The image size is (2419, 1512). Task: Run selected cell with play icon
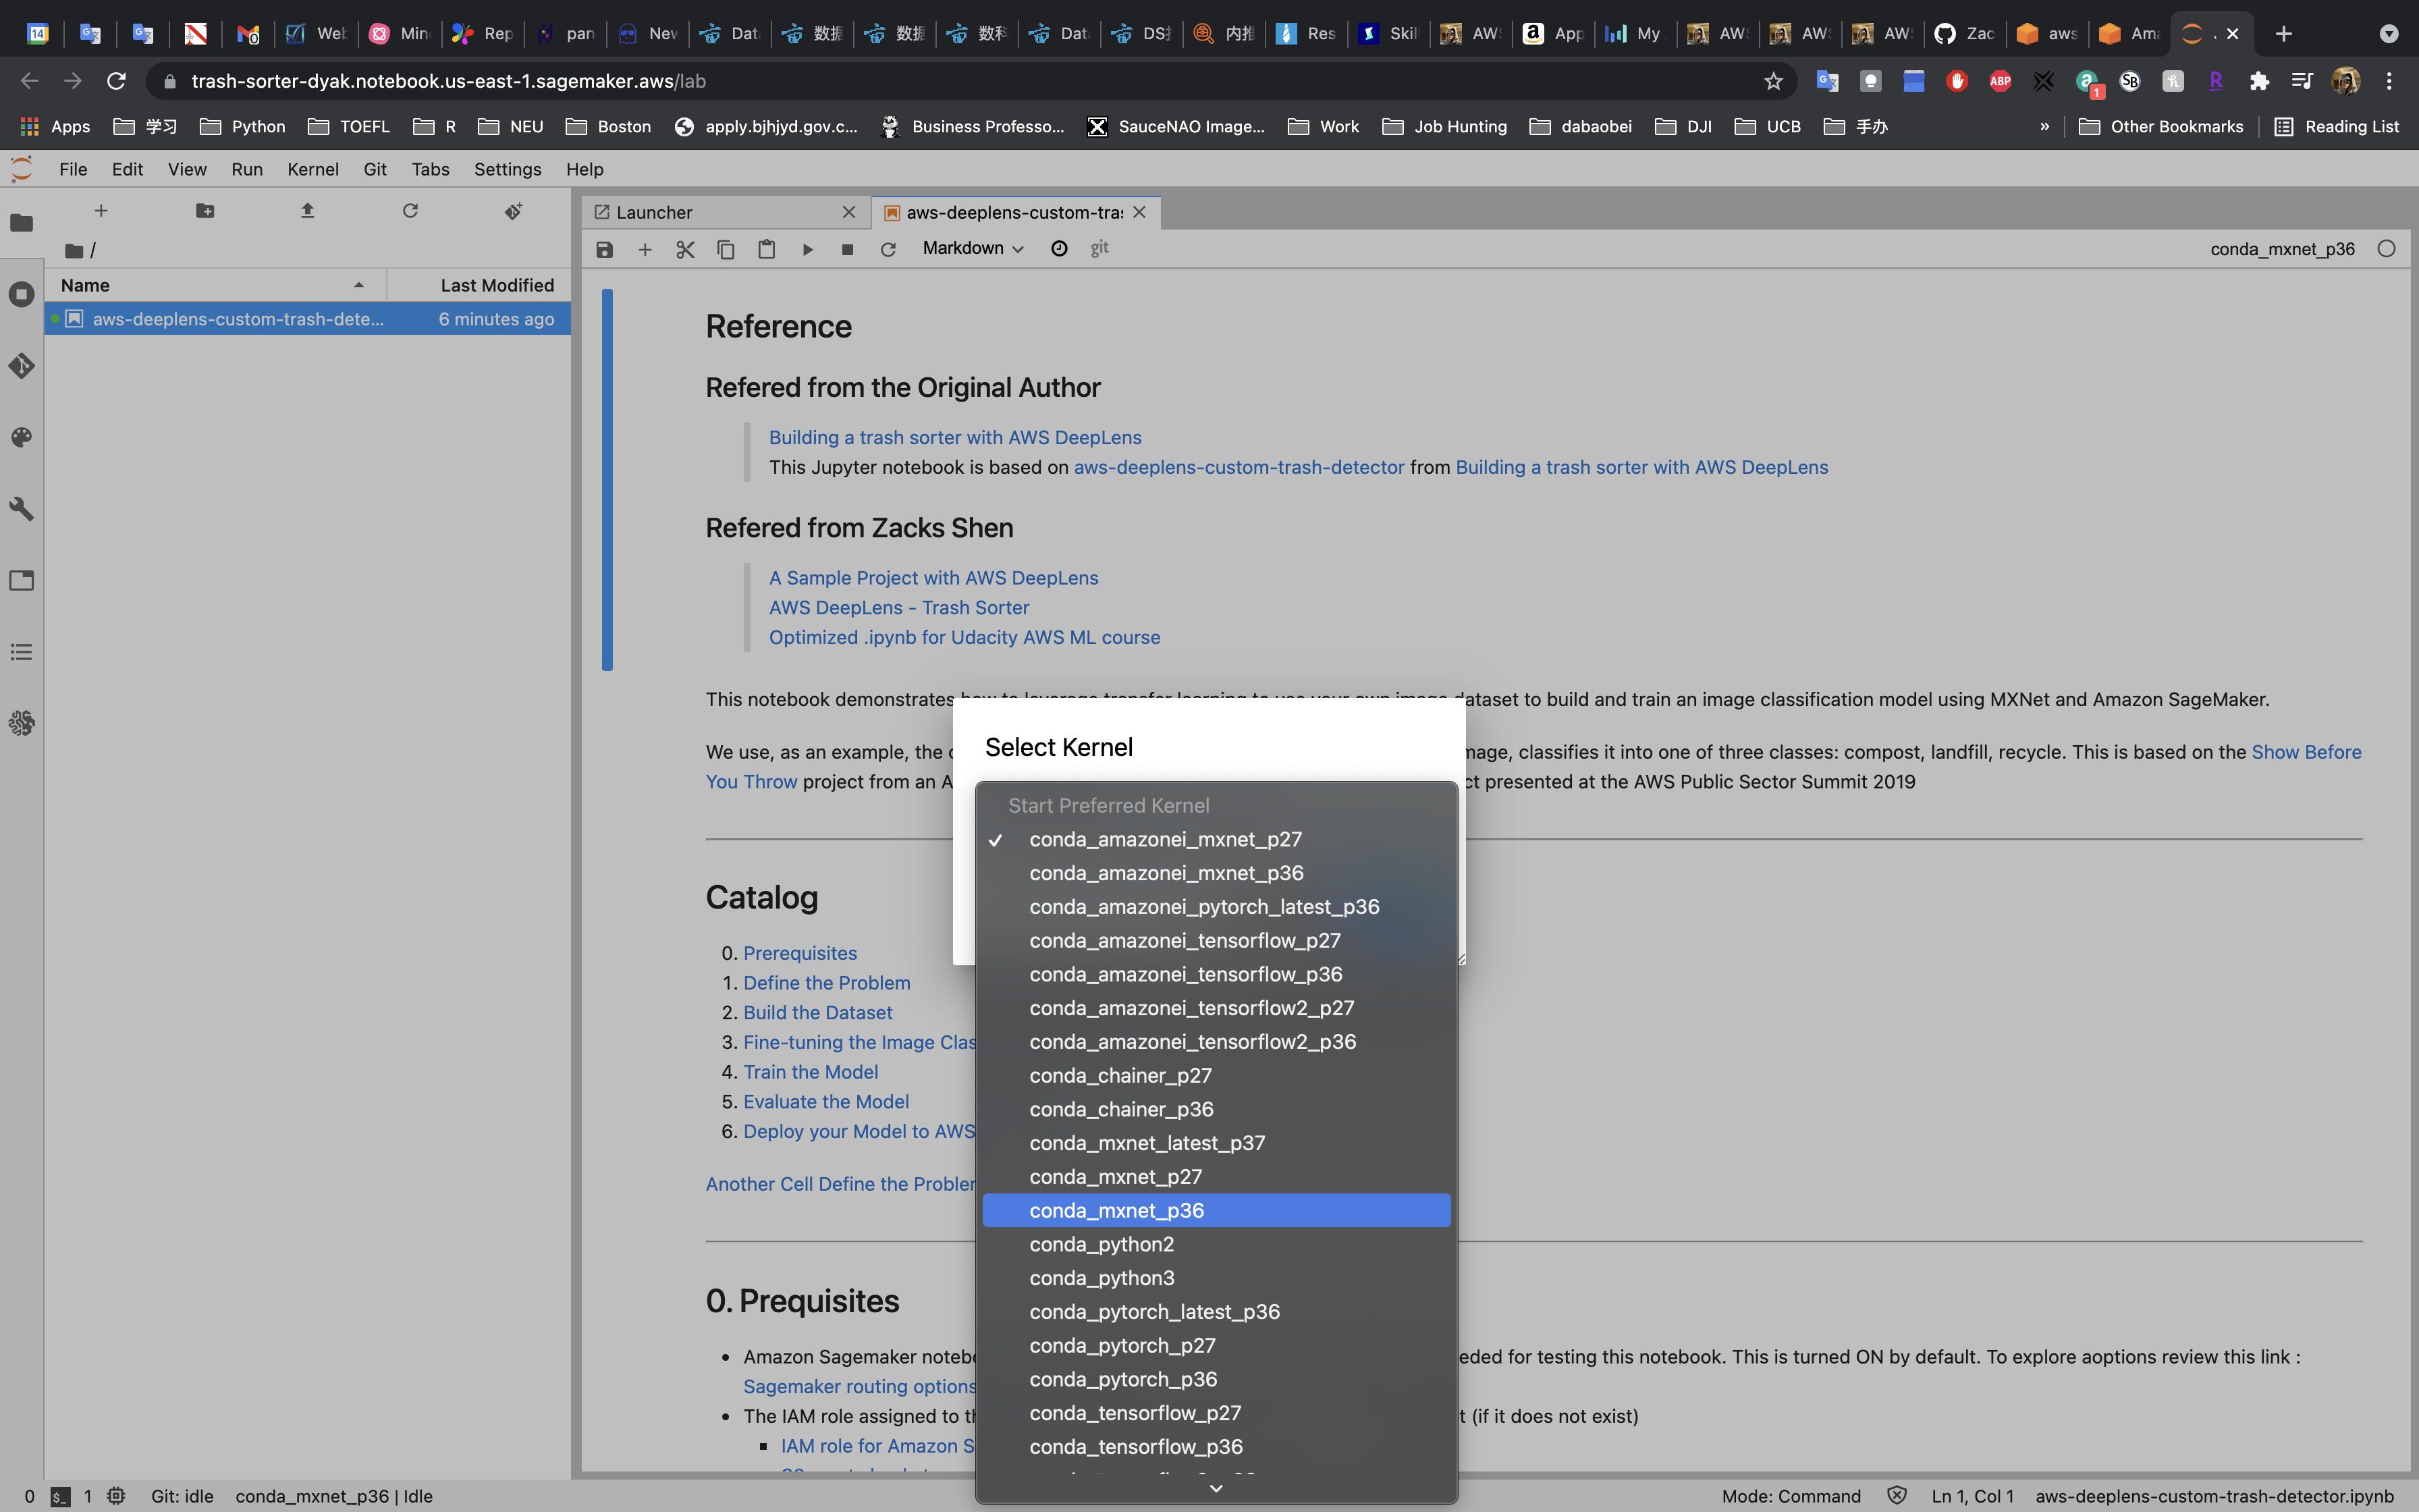[x=808, y=249]
